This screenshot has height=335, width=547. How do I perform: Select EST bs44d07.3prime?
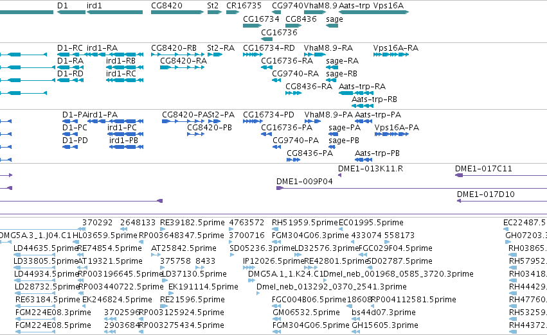(x=383, y=313)
